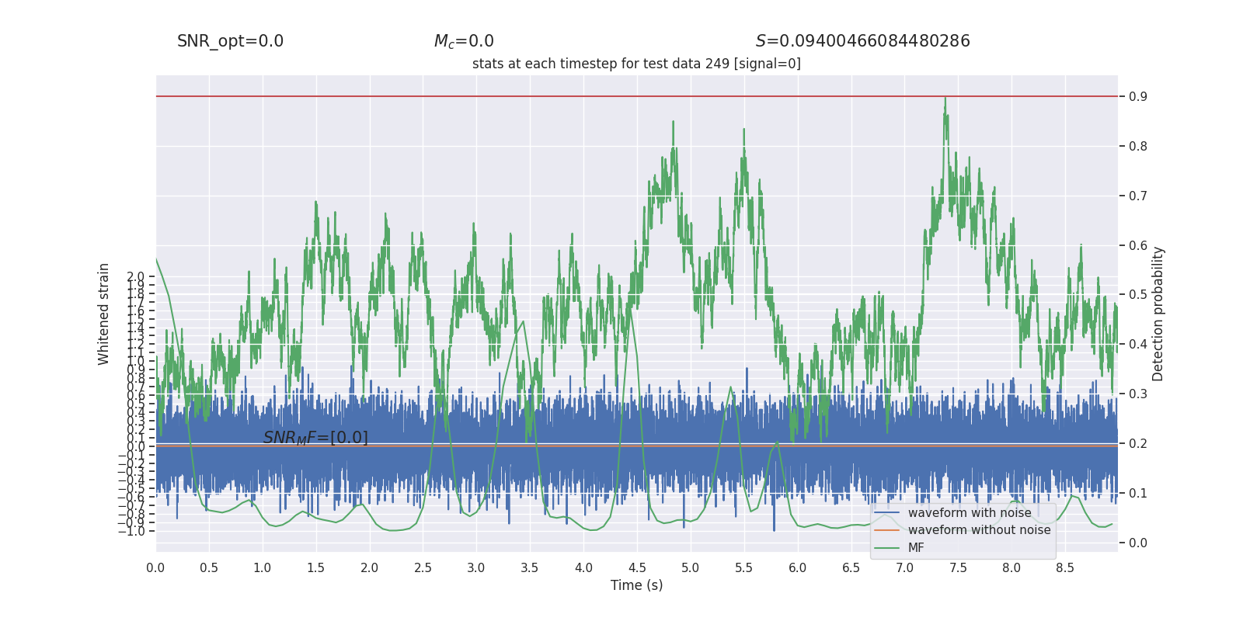Click the 2.0 tick on the strain axis
Screen dimensions: 1243x621
pyautogui.click(x=135, y=277)
